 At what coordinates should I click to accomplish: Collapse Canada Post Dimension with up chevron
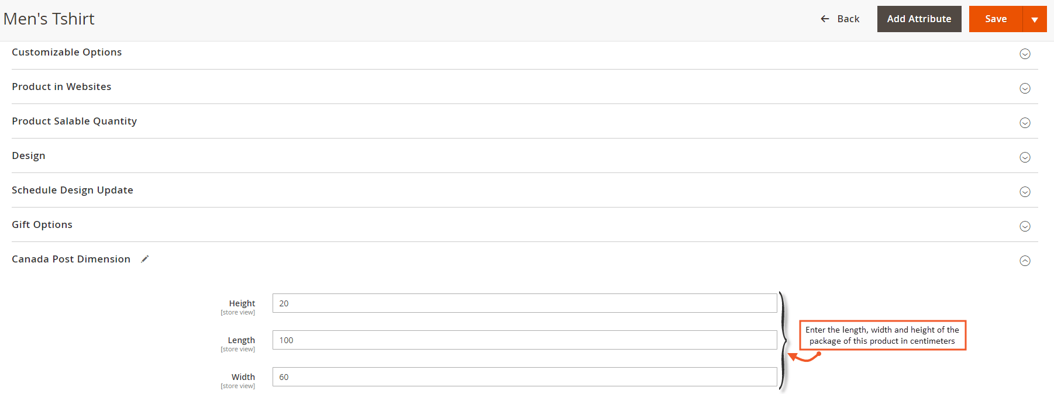[1025, 261]
